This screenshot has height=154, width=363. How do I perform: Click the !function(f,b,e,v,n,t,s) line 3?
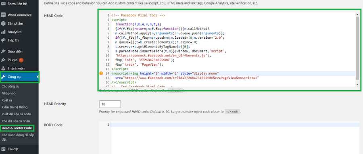(138, 24)
